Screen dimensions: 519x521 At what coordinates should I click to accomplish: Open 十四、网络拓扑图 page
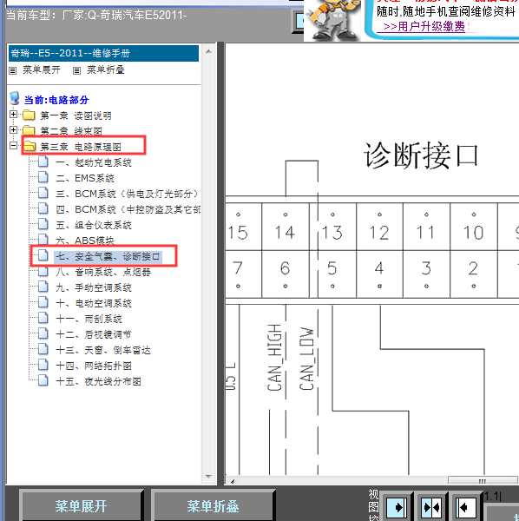click(94, 366)
